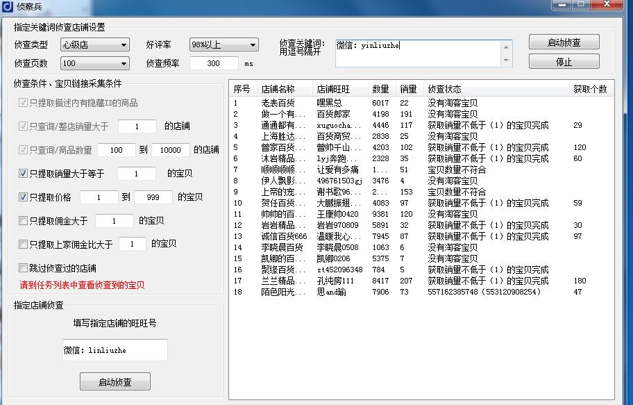Click the app logo icon in the title bar
The image size is (633, 405).
click(9, 6)
